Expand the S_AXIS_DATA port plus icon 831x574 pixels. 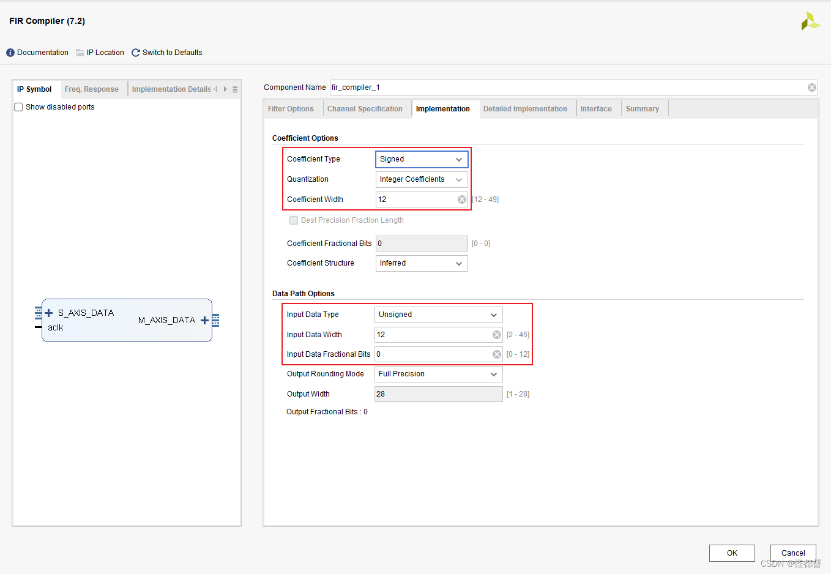tap(49, 313)
